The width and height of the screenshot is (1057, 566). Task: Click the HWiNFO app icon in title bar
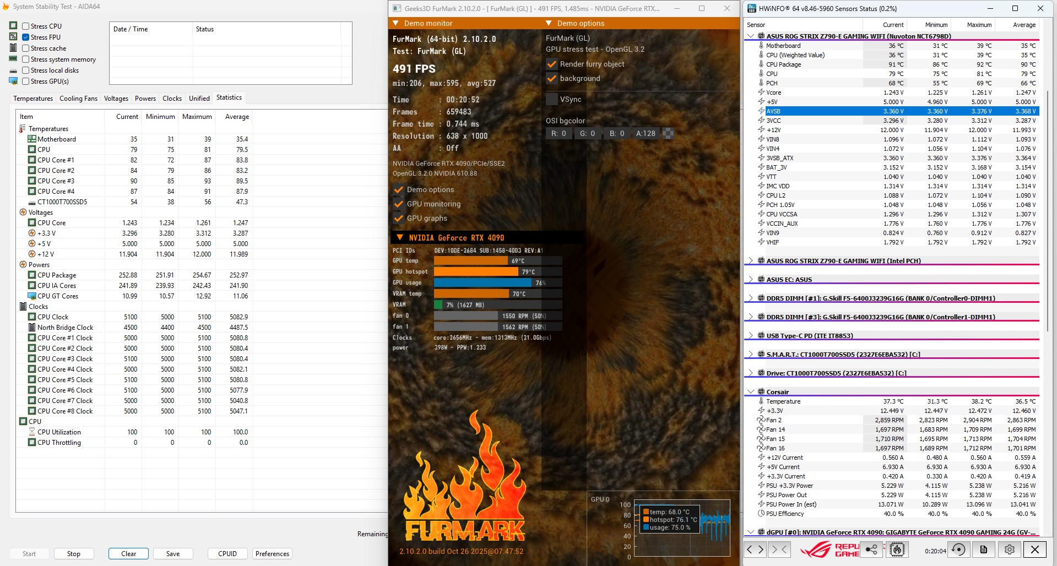pyautogui.click(x=752, y=8)
